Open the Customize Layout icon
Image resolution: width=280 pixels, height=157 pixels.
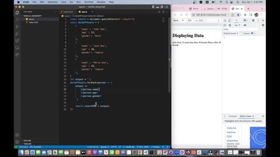point(167,7)
